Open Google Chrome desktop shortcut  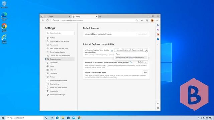coord(4,28)
